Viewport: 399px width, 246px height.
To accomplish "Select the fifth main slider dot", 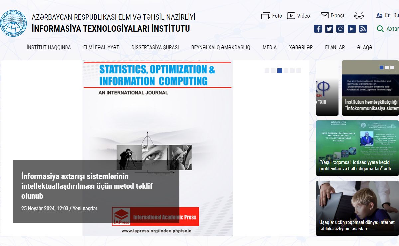I will pos(292,71).
